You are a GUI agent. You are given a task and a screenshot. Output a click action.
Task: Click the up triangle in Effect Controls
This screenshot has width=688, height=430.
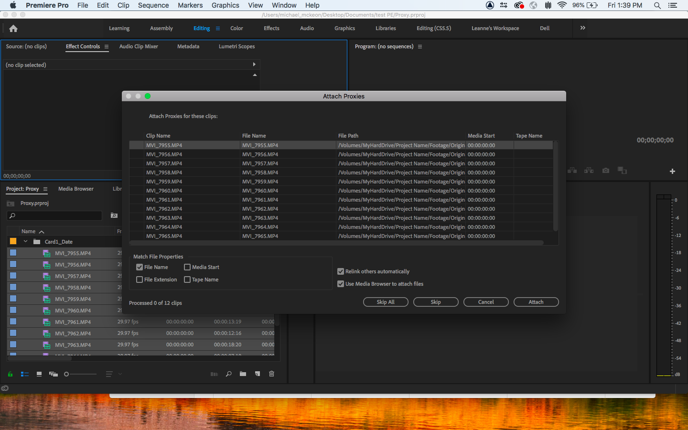click(x=255, y=75)
